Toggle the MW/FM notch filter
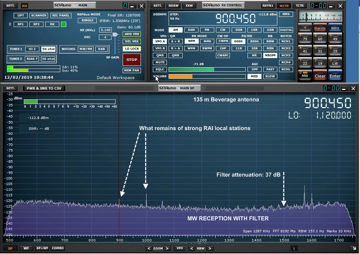360x254 pixels. coord(86,49)
